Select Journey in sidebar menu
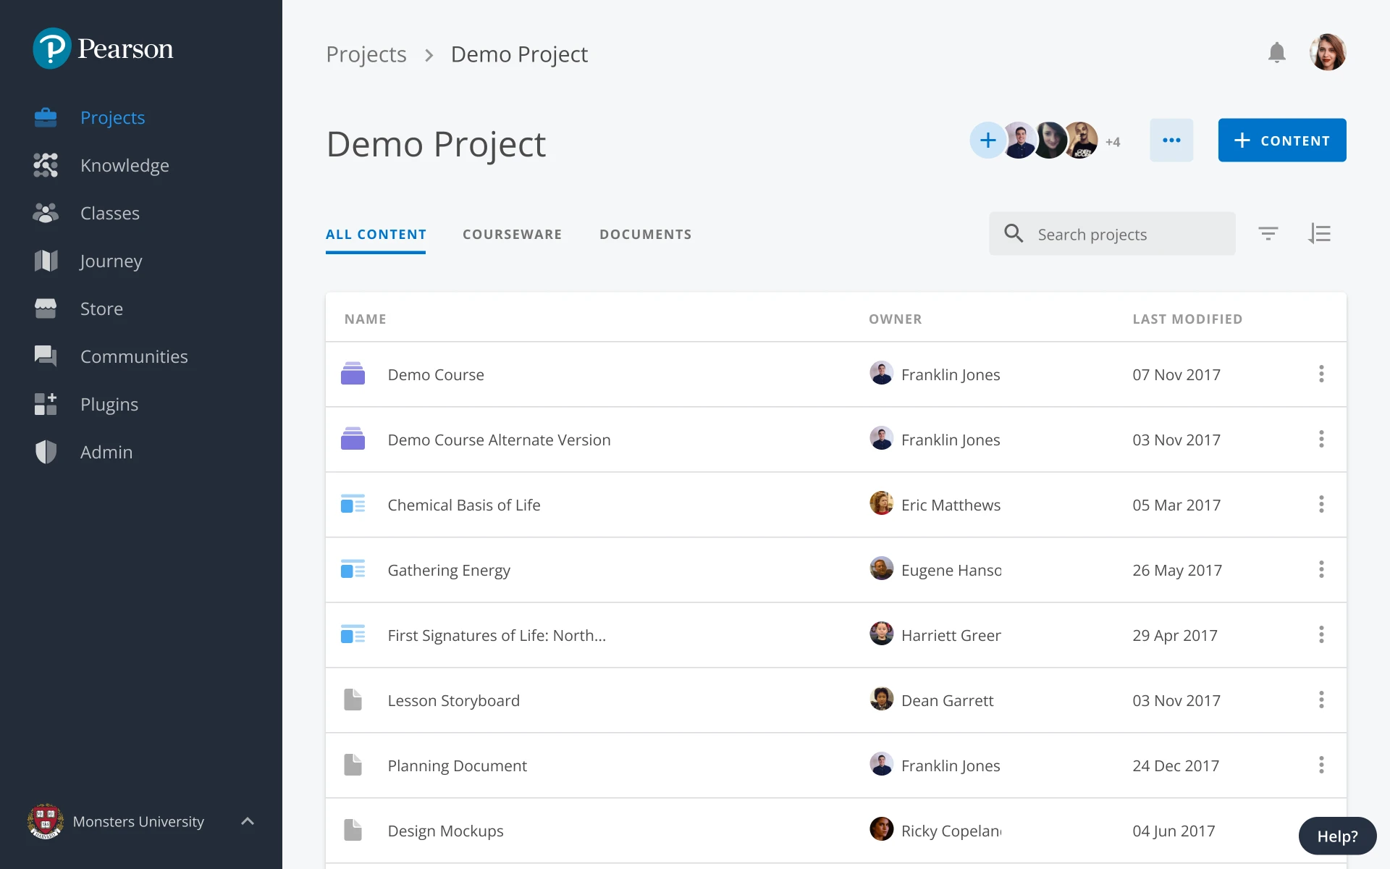This screenshot has height=869, width=1390. 111,261
